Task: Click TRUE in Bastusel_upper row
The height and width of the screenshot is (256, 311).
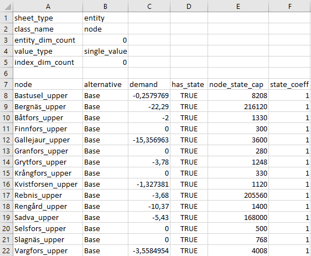Action: [x=189, y=96]
